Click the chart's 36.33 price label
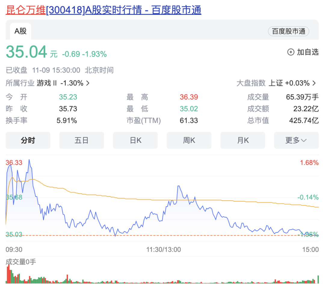Viewport: 325px width, 284px height. pos(14,163)
